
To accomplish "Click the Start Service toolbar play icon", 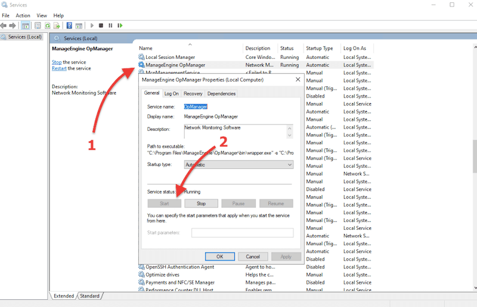I will pyautogui.click(x=92, y=26).
